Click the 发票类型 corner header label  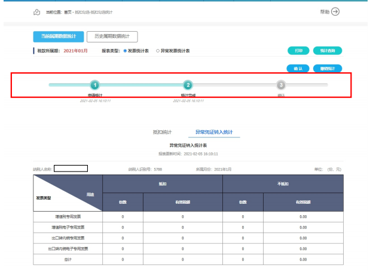coord(44,198)
